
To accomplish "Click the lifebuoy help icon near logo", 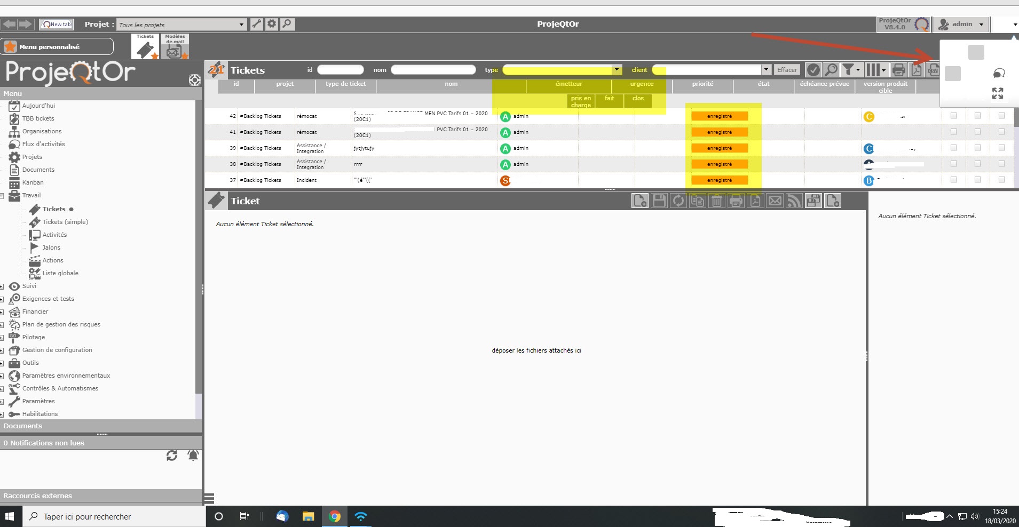I will tap(195, 80).
